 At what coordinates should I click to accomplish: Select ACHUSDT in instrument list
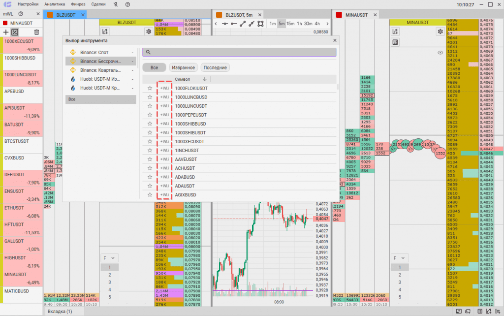pyautogui.click(x=240, y=168)
